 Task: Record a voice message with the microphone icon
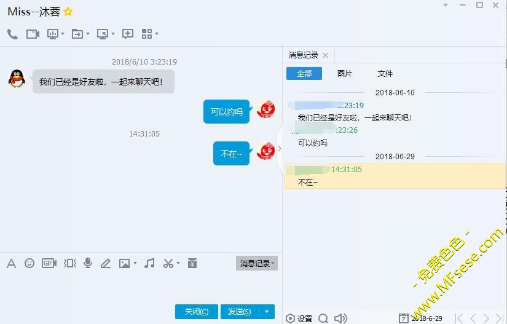(88, 263)
